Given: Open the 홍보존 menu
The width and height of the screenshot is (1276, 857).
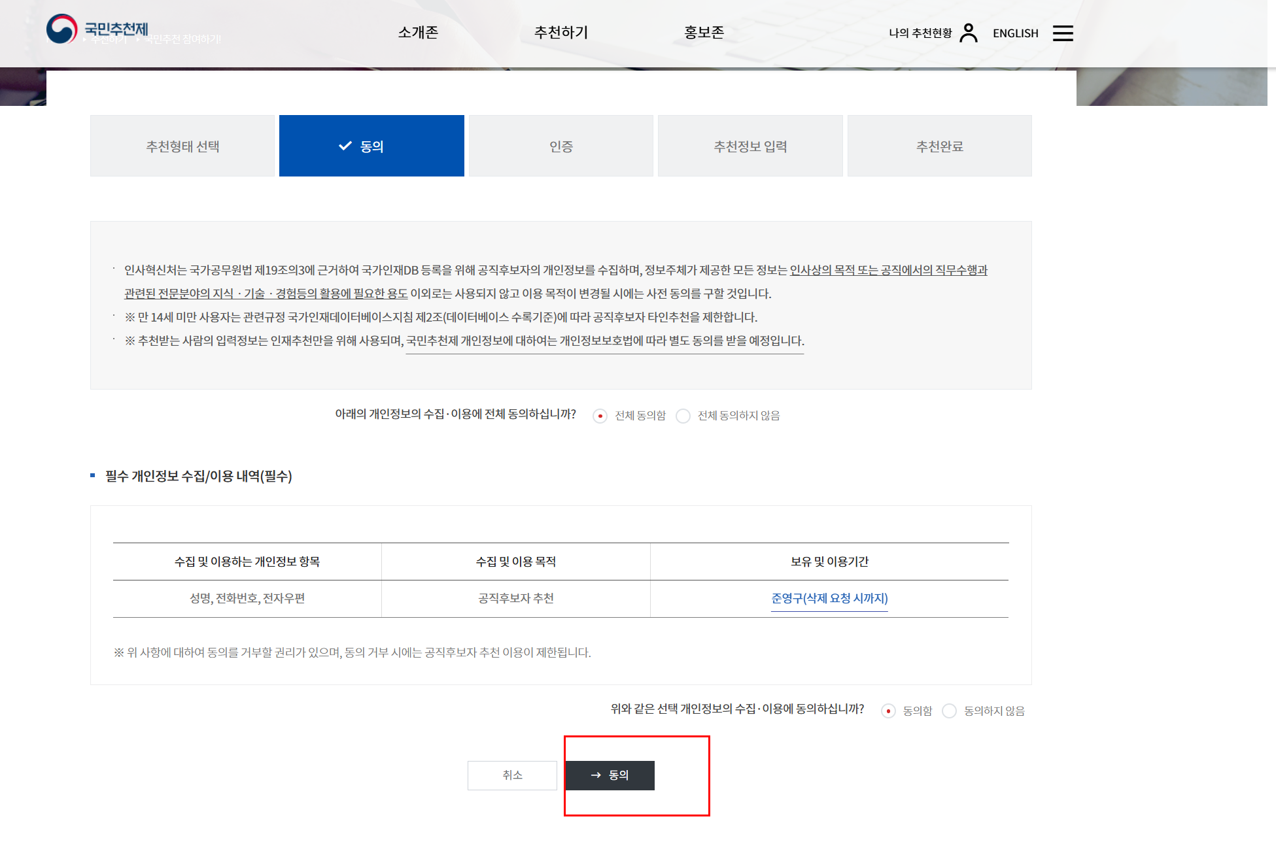Looking at the screenshot, I should (x=703, y=31).
